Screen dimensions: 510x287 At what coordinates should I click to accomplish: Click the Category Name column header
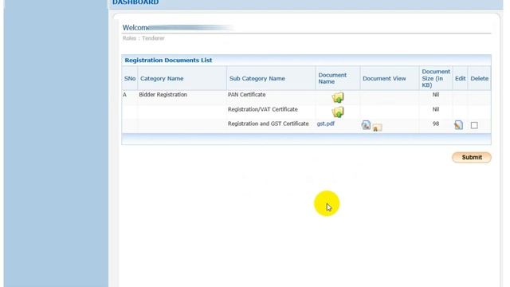162,78
